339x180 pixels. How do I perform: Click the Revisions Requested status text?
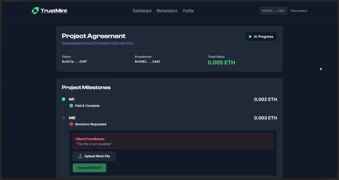[x=90, y=124]
